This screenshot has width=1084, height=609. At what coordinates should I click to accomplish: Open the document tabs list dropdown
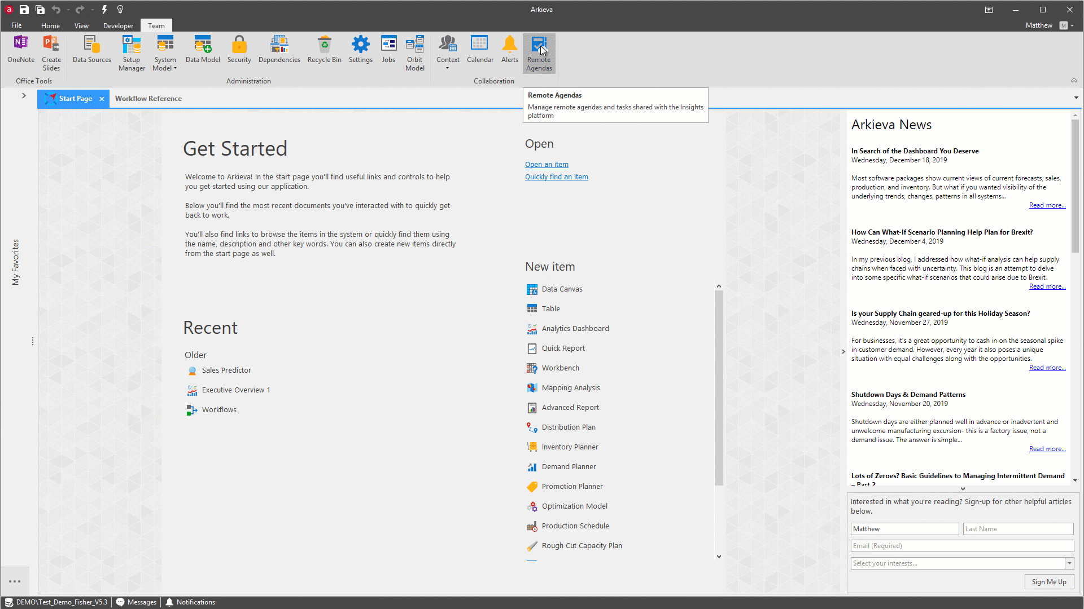[1076, 98]
